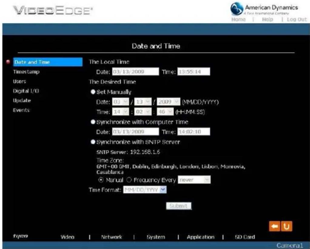310x249 pixels.
Task: Click the computer time date field
Action: point(135,132)
